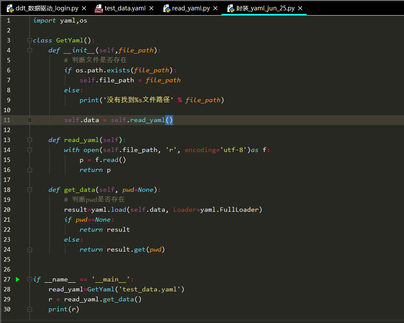Collapse the __init__ method fold marker
404x323 pixels.
tap(30, 50)
